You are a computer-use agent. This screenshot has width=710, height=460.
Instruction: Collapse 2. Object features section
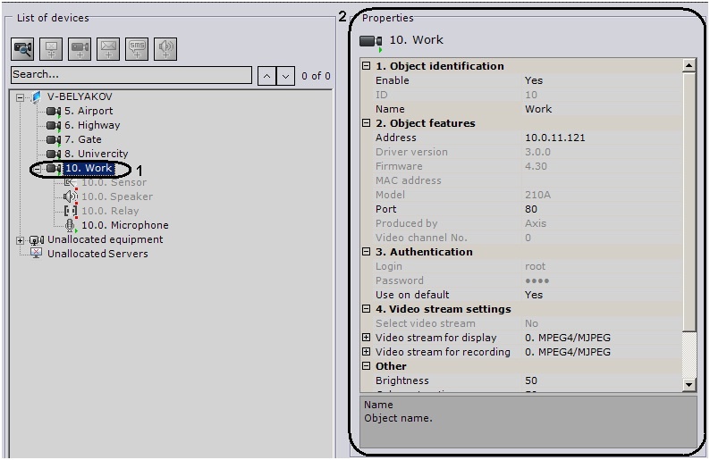tap(367, 123)
